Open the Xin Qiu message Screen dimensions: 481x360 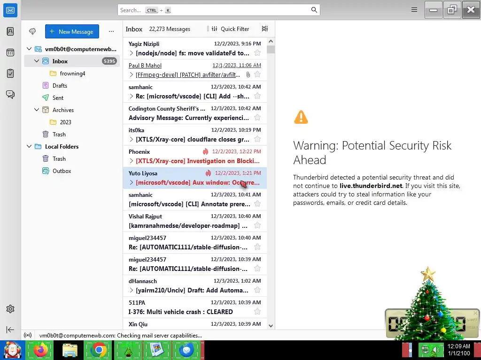195,324
